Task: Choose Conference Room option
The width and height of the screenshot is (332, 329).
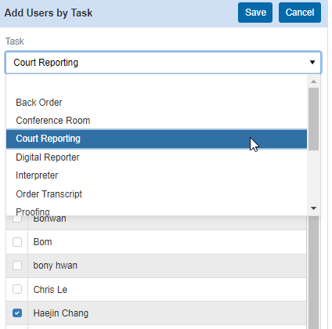Action: (x=157, y=121)
